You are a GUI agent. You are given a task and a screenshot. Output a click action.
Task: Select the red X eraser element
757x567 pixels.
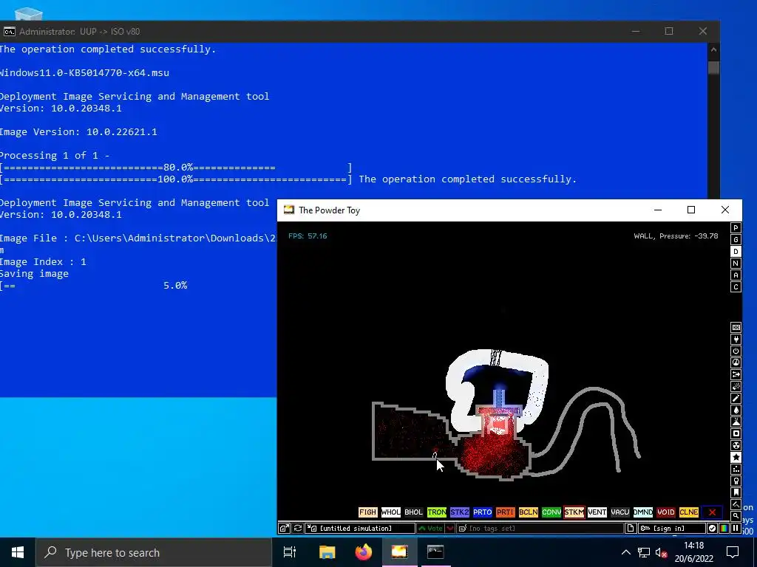712,512
